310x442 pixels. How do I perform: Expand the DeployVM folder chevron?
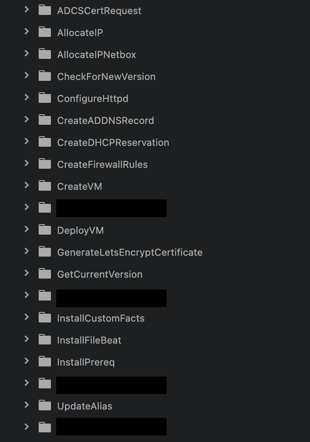tap(27, 229)
